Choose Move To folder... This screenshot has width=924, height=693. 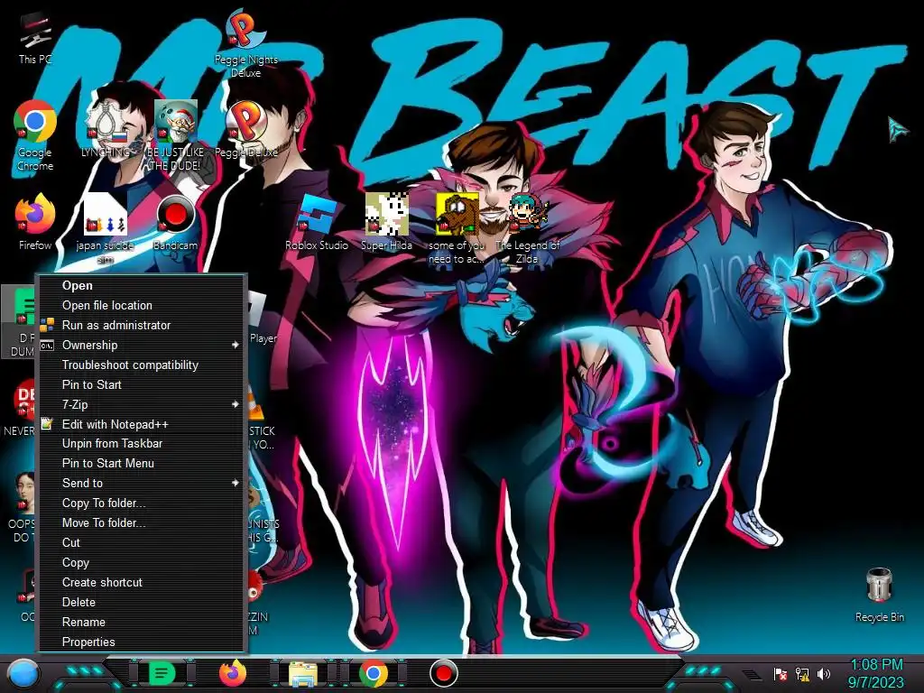(x=141, y=523)
